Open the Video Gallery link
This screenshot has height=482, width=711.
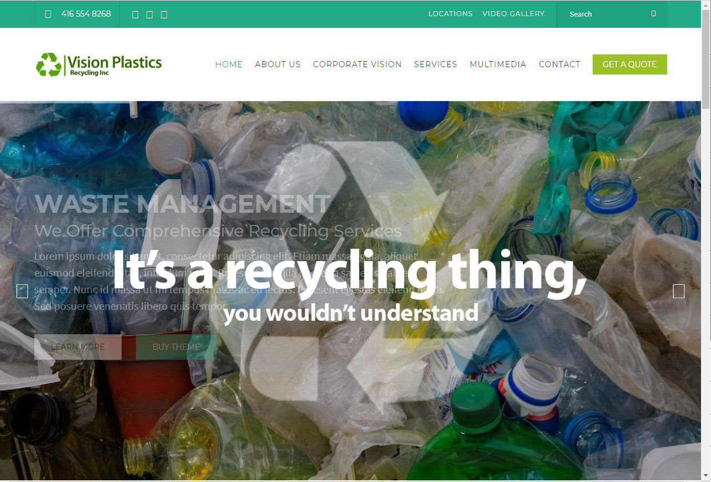click(x=513, y=14)
